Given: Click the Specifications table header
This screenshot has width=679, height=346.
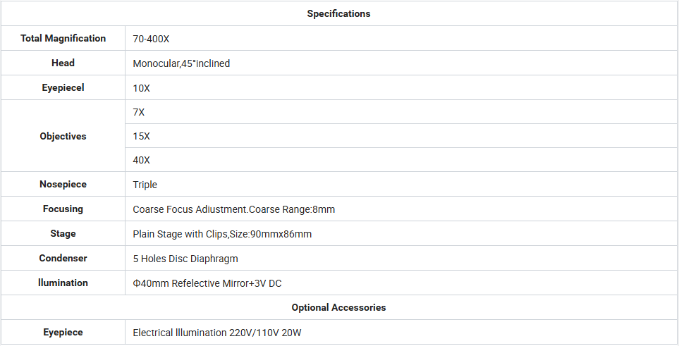Looking at the screenshot, I should 338,13.
